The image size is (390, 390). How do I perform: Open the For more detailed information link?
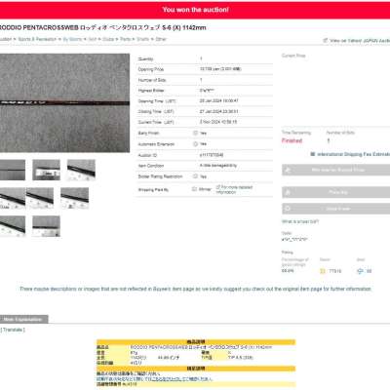click(234, 190)
